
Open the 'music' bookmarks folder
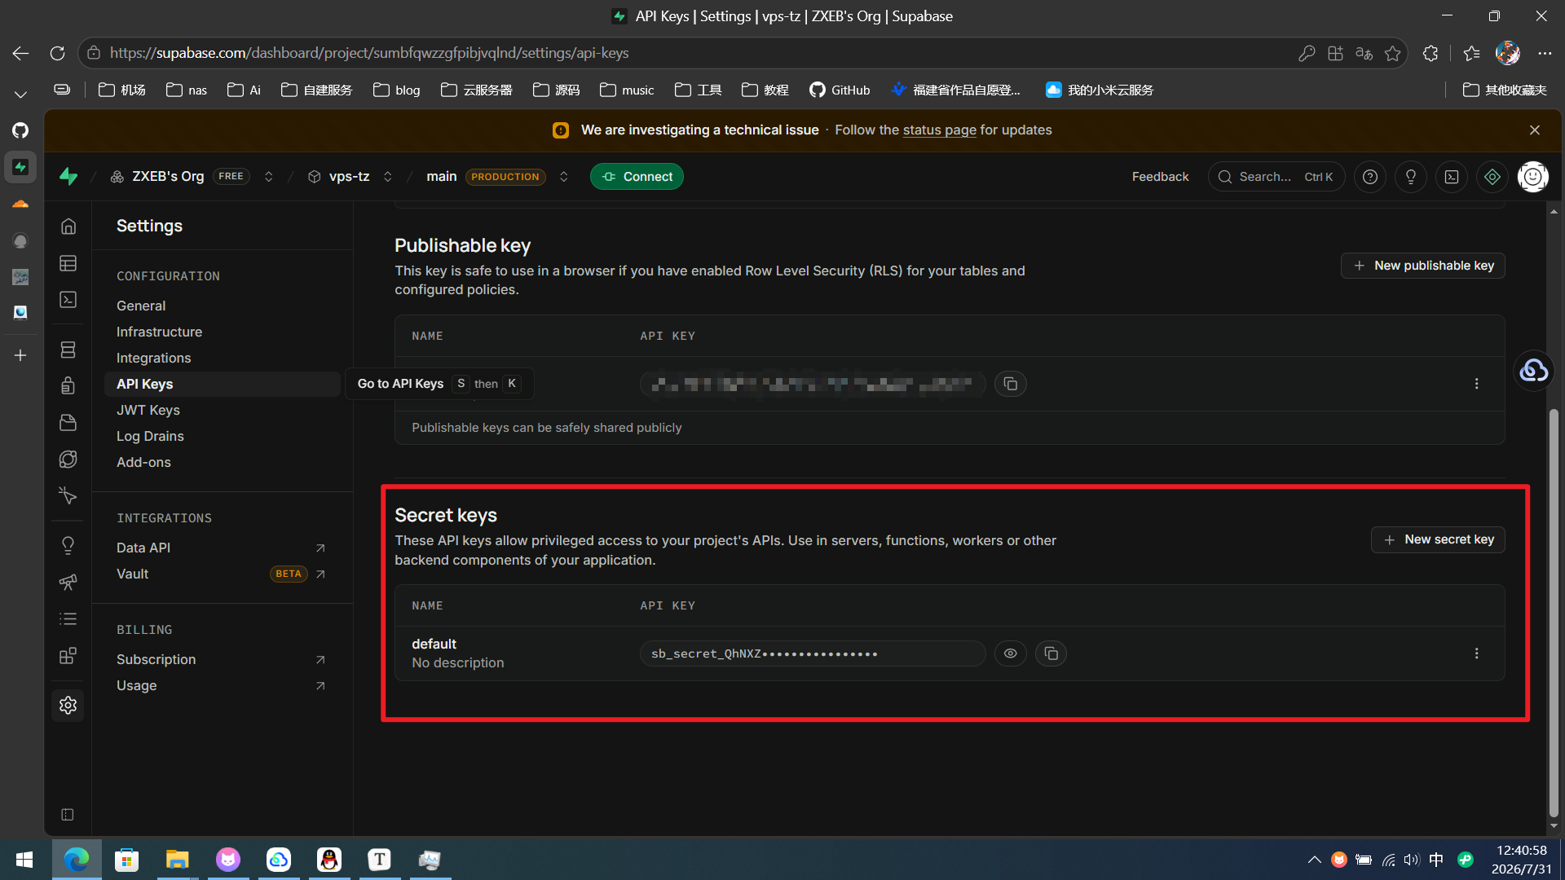click(x=627, y=90)
